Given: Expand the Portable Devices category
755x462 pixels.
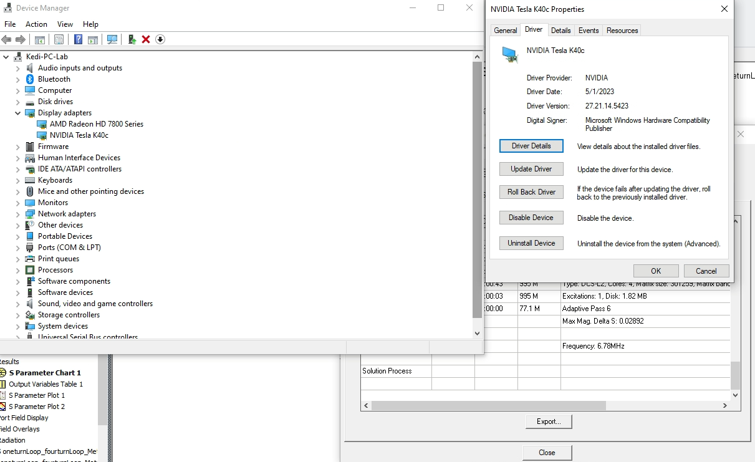Looking at the screenshot, I should [x=18, y=236].
